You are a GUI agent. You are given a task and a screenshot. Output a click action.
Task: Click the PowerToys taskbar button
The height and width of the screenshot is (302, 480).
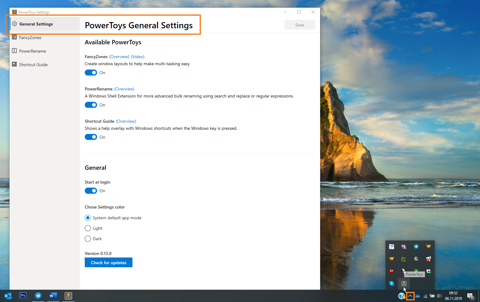(x=68, y=296)
